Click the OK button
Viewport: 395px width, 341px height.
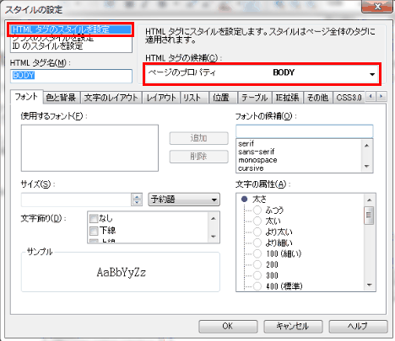228,326
